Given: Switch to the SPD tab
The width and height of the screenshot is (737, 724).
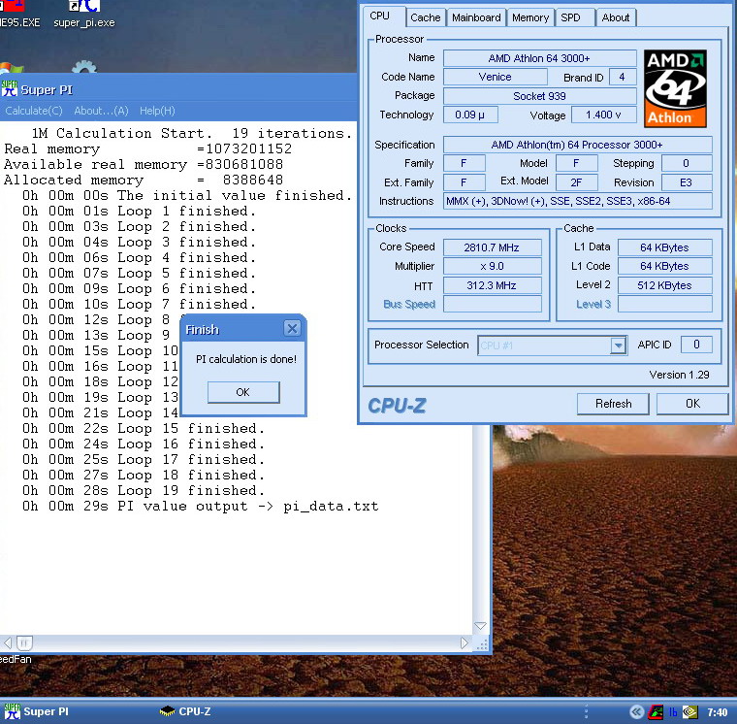Looking at the screenshot, I should pos(571,17).
